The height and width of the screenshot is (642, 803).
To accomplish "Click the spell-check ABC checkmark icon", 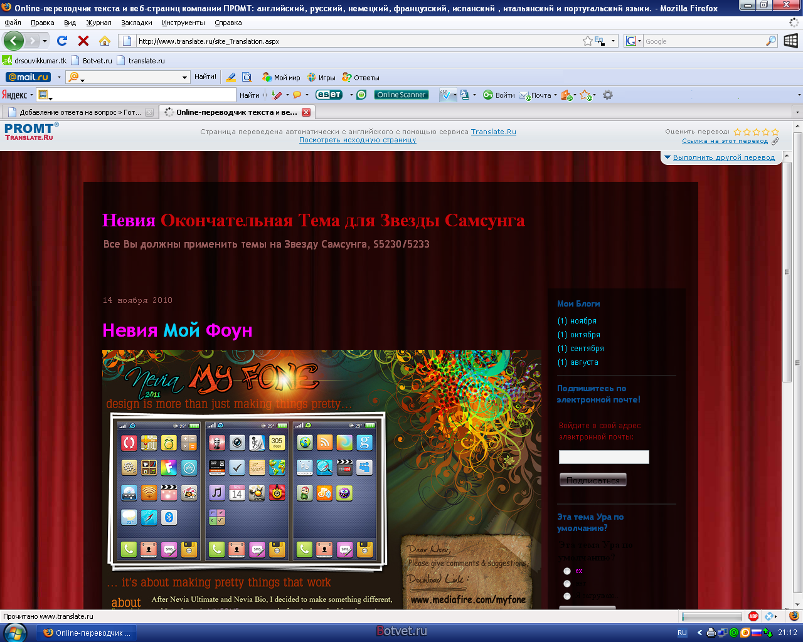I will (445, 95).
